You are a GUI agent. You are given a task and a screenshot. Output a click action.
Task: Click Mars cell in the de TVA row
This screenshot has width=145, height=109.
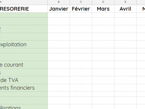tap(103, 80)
